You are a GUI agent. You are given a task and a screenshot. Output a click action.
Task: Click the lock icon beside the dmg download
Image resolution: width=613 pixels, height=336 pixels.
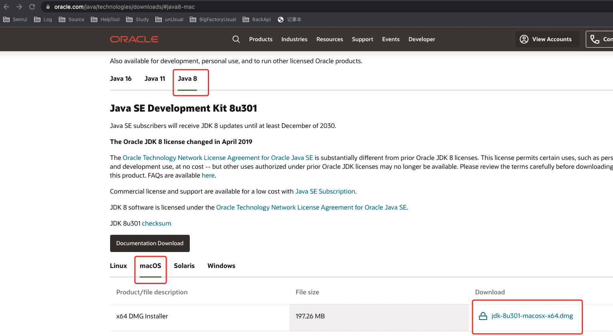(x=483, y=316)
